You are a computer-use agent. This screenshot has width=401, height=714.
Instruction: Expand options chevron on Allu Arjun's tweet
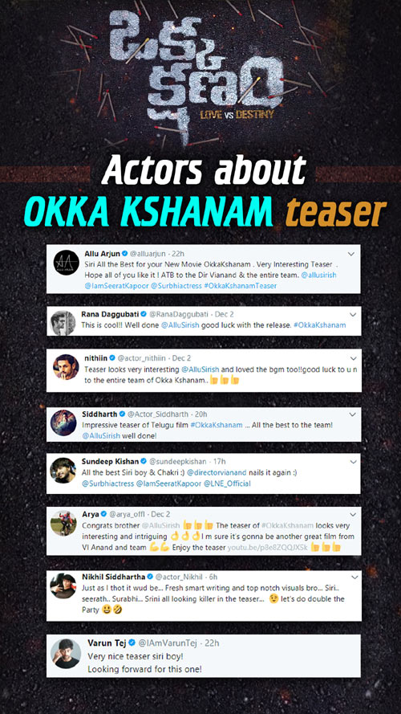point(351,253)
